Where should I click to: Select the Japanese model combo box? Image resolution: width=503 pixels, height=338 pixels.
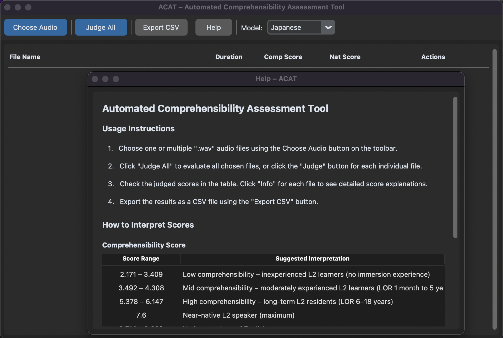pyautogui.click(x=301, y=27)
